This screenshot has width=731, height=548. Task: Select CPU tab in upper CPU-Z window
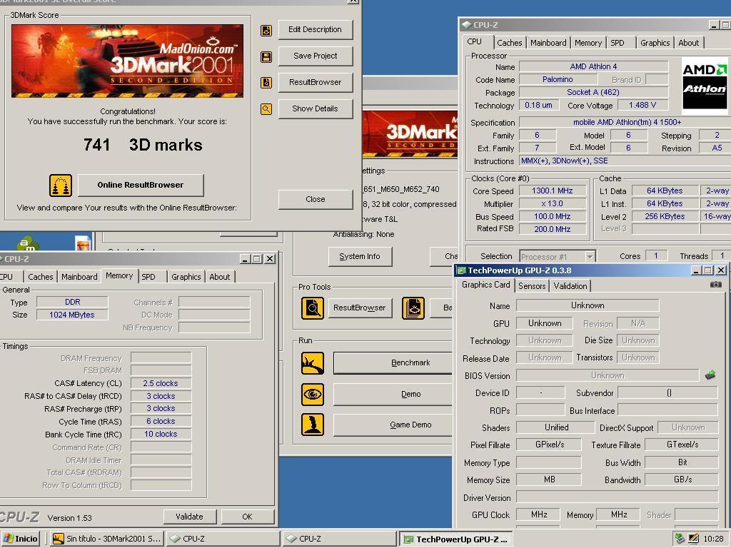point(475,41)
